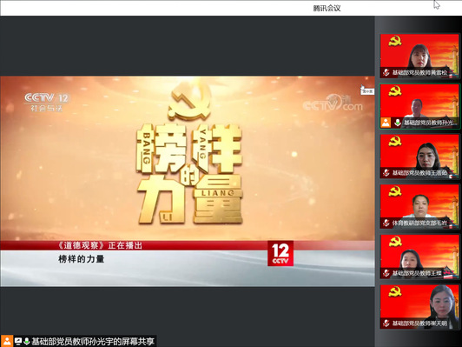Click the muted mic icon on the third participant tile
The image size is (462, 347).
pos(386,172)
